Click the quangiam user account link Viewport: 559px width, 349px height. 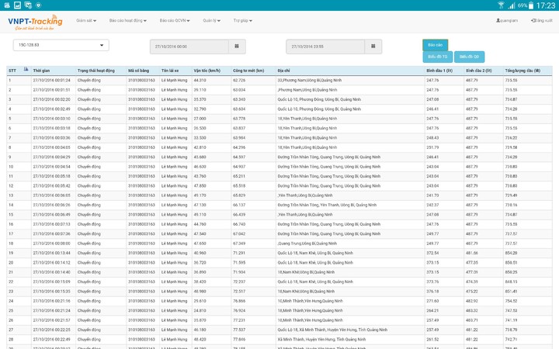506,21
